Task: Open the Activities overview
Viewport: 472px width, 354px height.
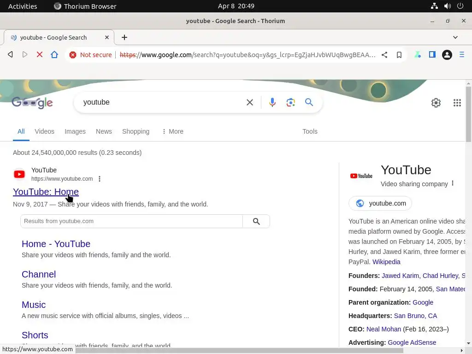Action: 23,6
